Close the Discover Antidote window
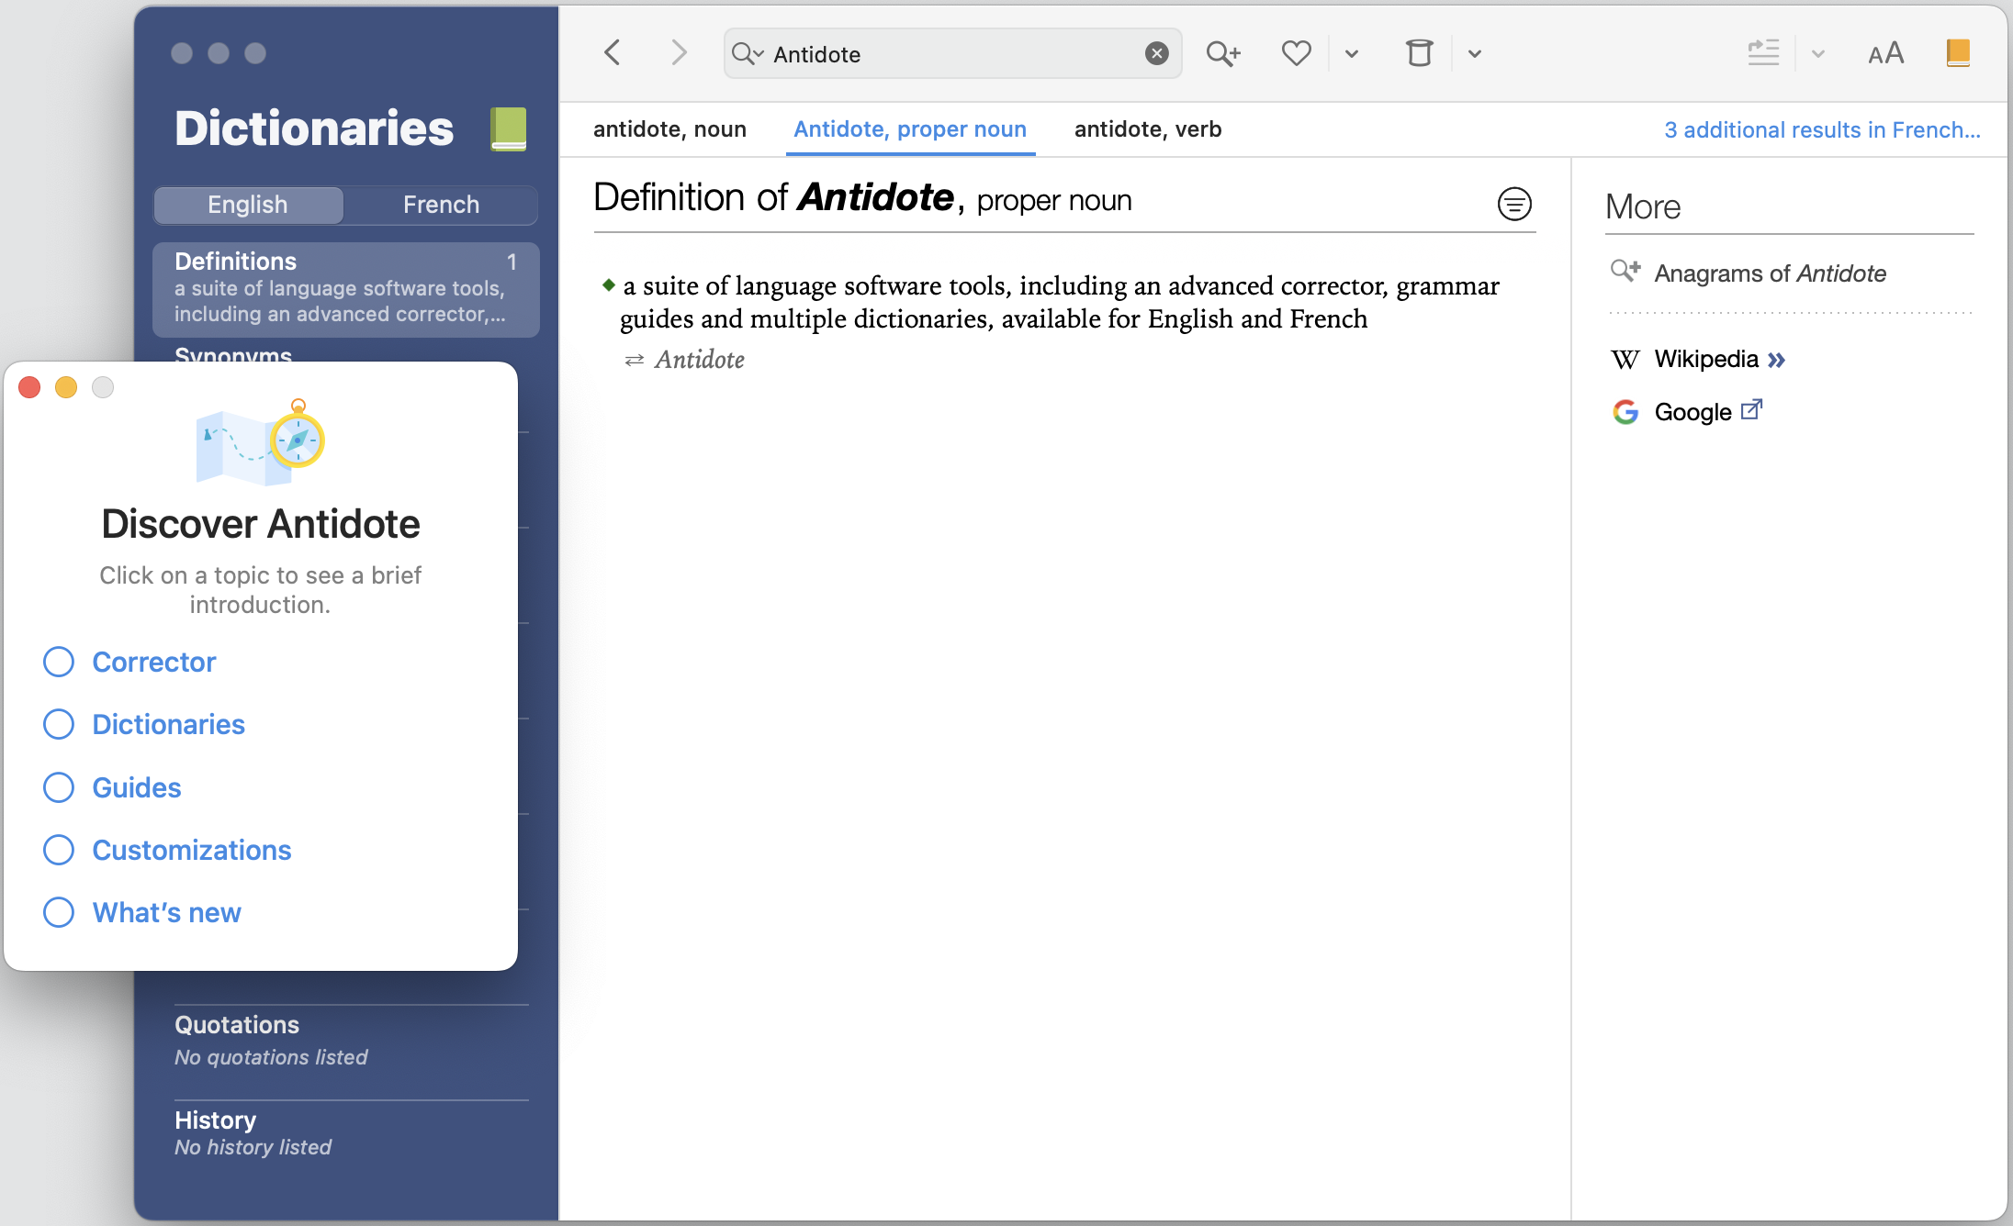2013x1226 pixels. point(29,387)
